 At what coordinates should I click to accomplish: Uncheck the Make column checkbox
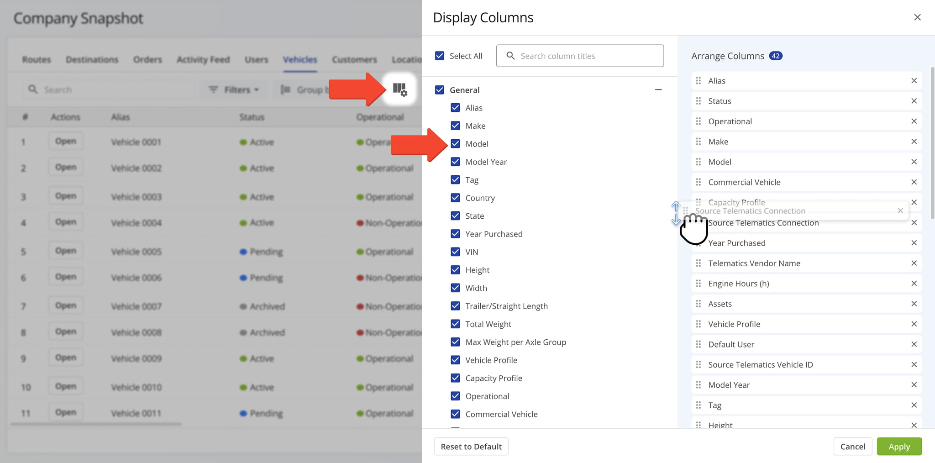click(x=455, y=126)
